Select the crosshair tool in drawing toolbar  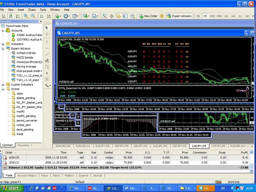click(x=47, y=34)
